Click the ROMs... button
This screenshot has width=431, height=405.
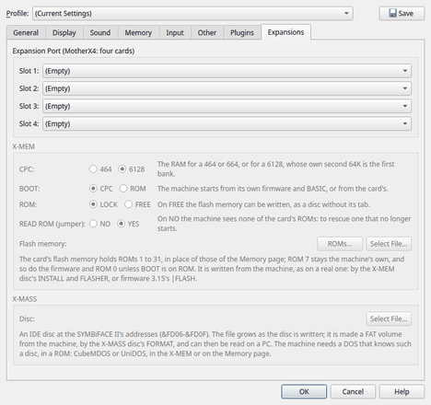(x=340, y=244)
